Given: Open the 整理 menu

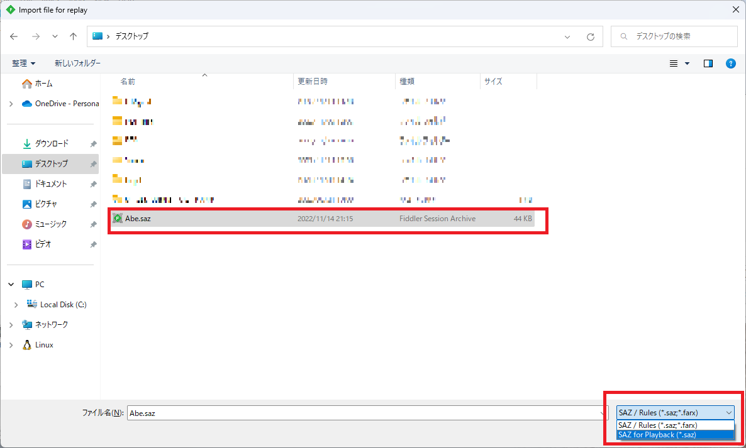Looking at the screenshot, I should point(23,63).
